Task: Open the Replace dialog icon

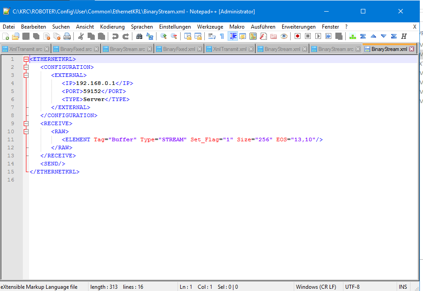Action: [x=149, y=36]
